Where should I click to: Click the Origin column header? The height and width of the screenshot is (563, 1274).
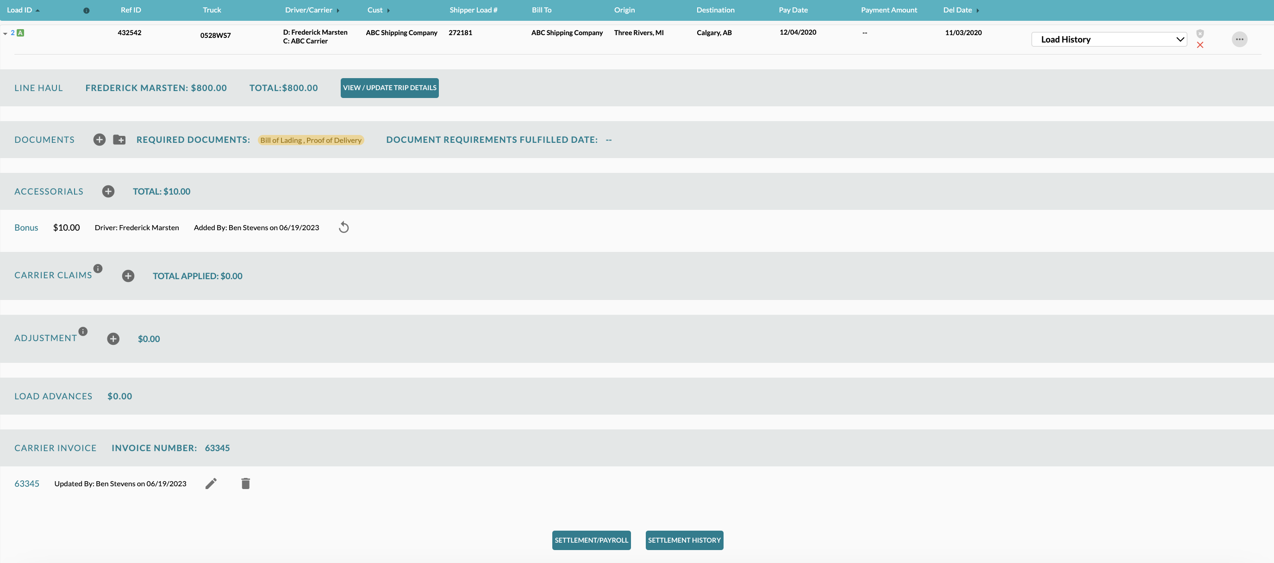[624, 10]
